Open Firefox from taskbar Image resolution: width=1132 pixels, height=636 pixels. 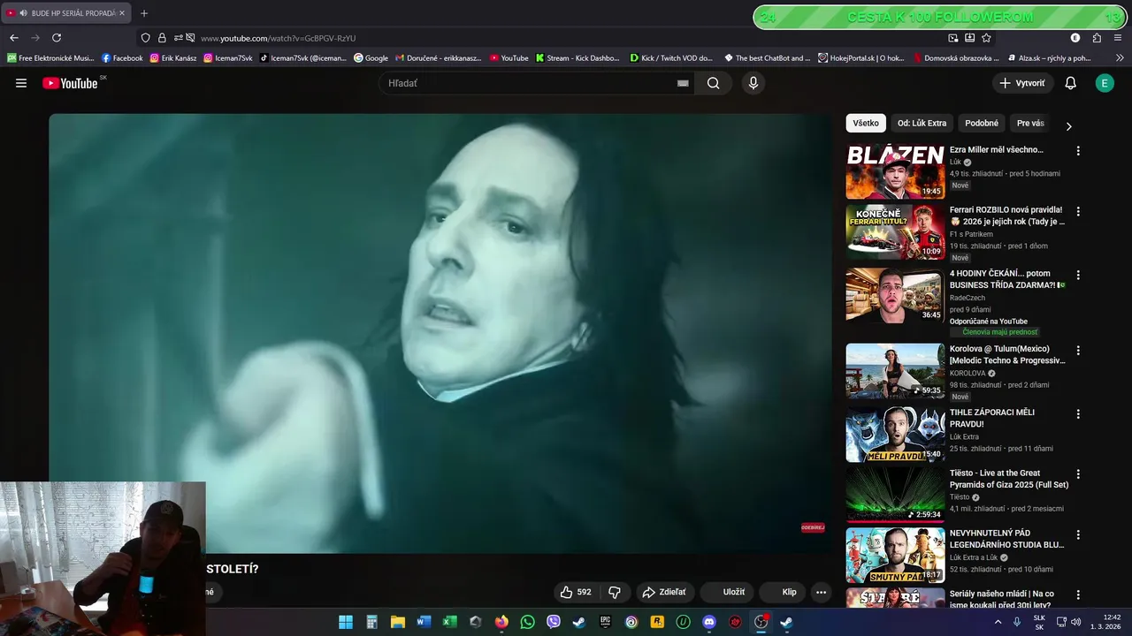click(501, 622)
